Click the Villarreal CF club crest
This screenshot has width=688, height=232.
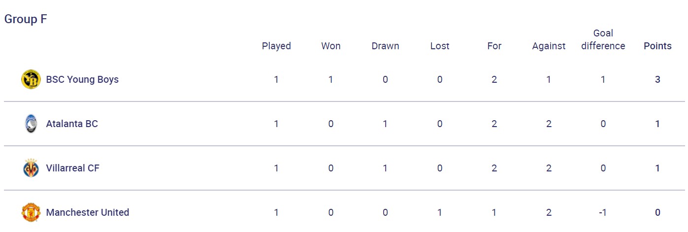click(x=31, y=168)
